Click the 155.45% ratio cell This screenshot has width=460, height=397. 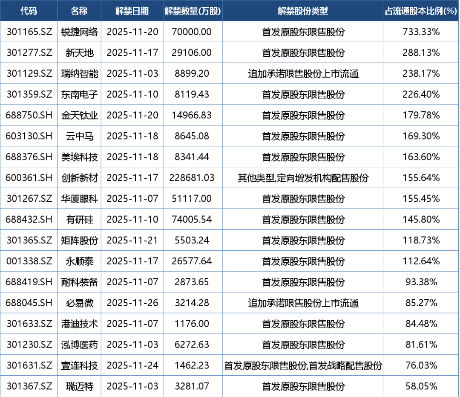coord(421,199)
